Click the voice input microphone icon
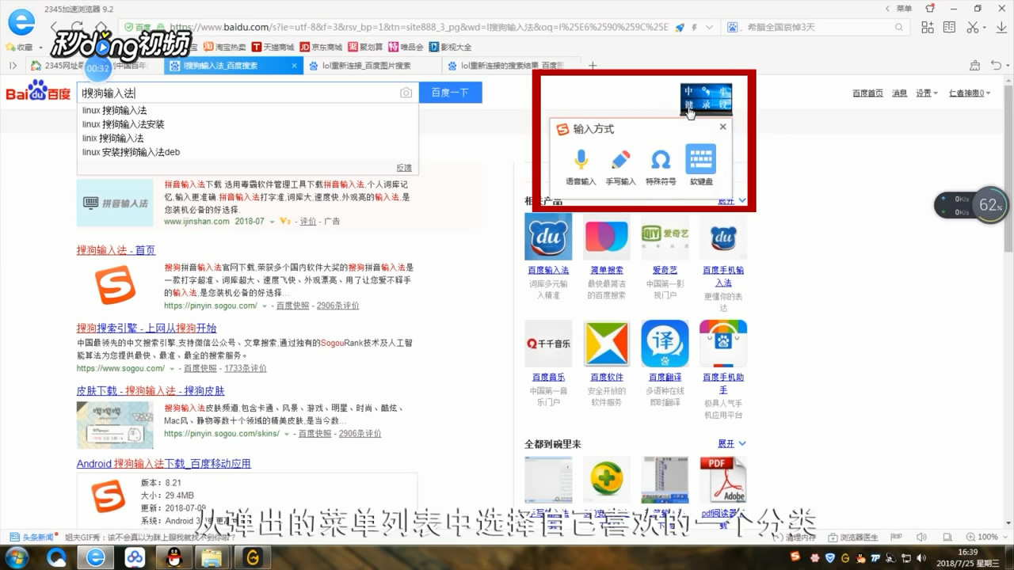Viewport: 1014px width, 570px height. [581, 161]
